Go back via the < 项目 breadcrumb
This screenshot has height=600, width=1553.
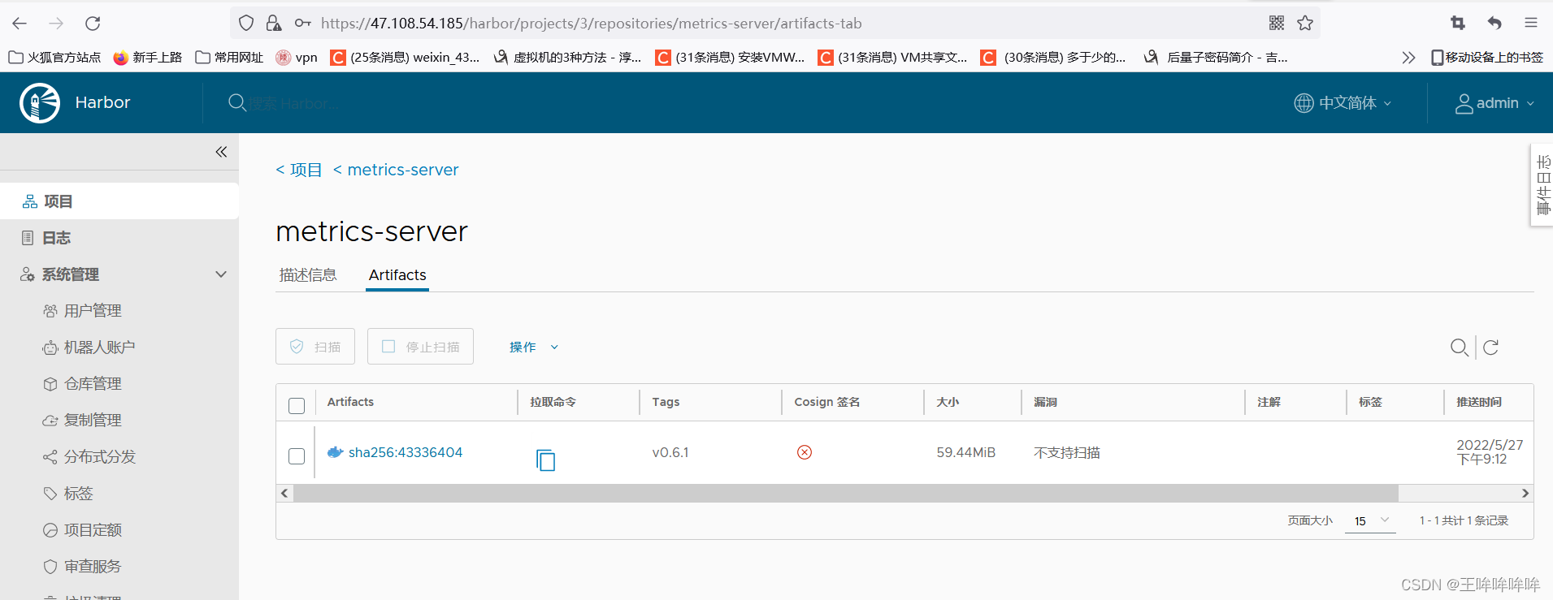pyautogui.click(x=299, y=170)
